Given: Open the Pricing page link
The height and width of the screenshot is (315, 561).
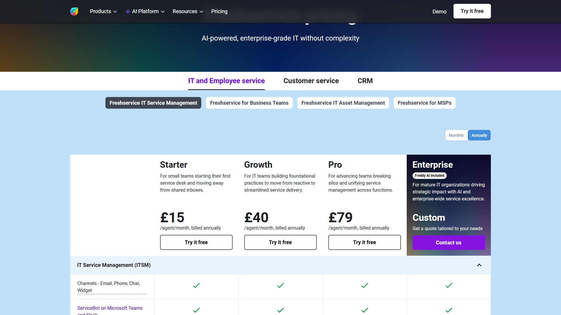Looking at the screenshot, I should [x=219, y=11].
